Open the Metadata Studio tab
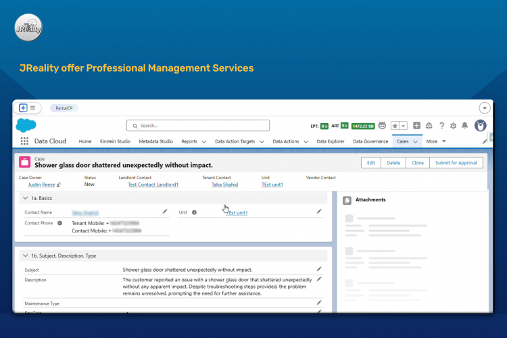This screenshot has width=507, height=338. [156, 141]
